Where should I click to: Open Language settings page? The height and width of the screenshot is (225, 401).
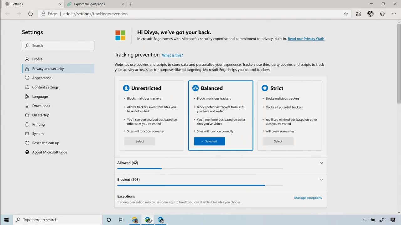58,97
